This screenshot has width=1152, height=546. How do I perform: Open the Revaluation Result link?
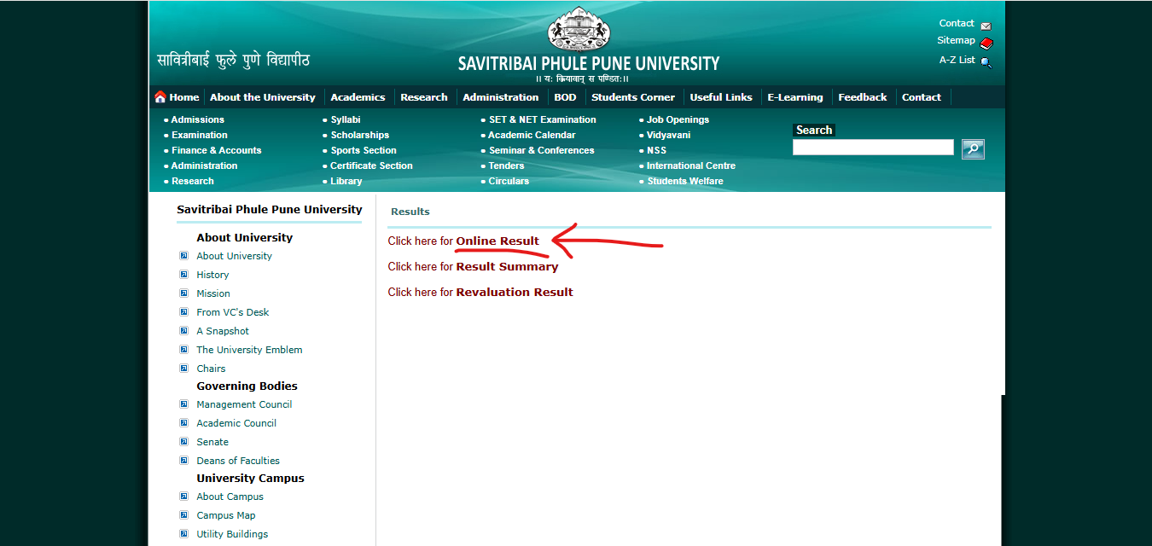[515, 292]
